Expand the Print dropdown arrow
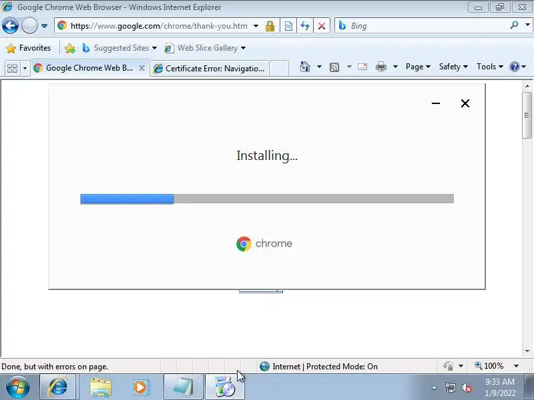Viewport: 534px width, 400px height. 395,67
